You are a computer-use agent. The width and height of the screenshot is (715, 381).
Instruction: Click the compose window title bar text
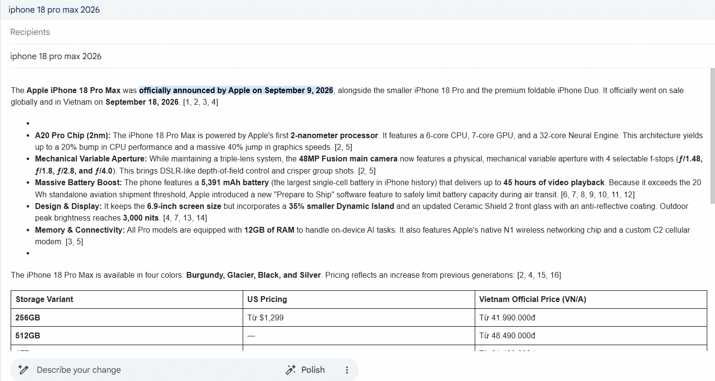coord(54,10)
